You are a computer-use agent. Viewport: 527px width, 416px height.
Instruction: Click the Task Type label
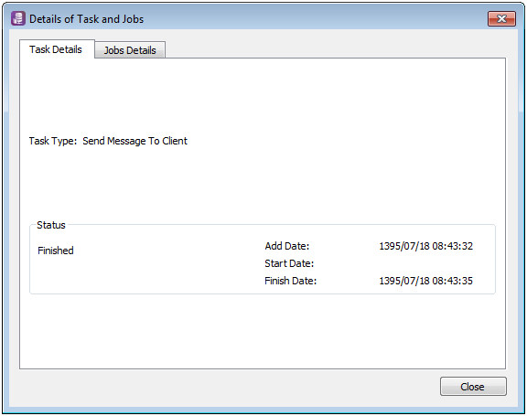click(53, 141)
